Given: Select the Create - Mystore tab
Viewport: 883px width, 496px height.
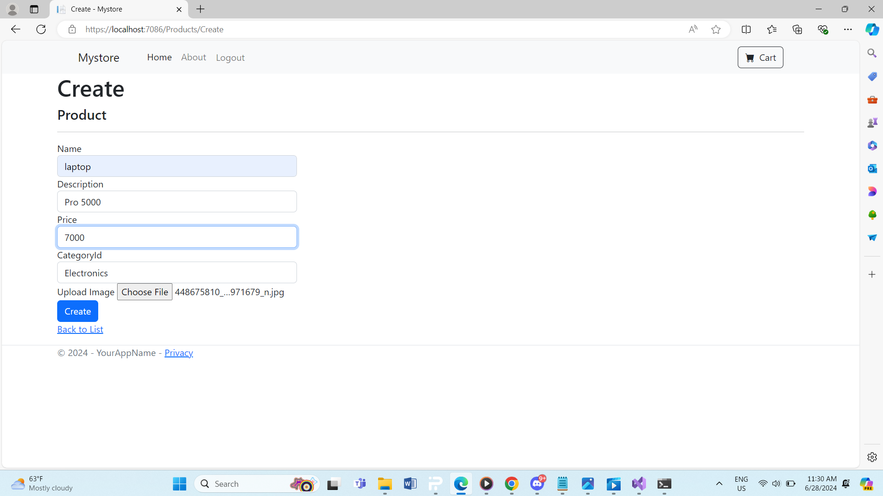Looking at the screenshot, I should (119, 9).
